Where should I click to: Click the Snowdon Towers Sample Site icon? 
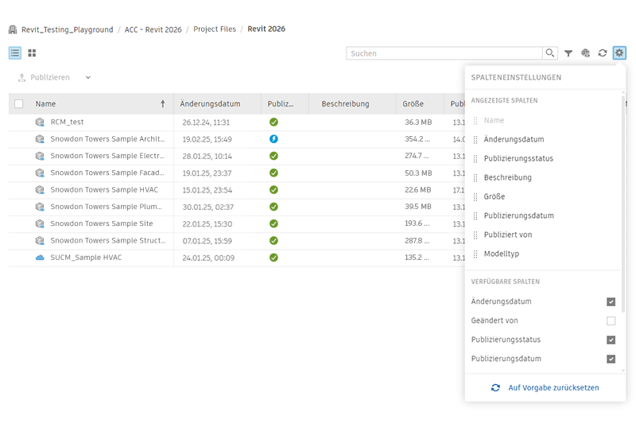40,223
